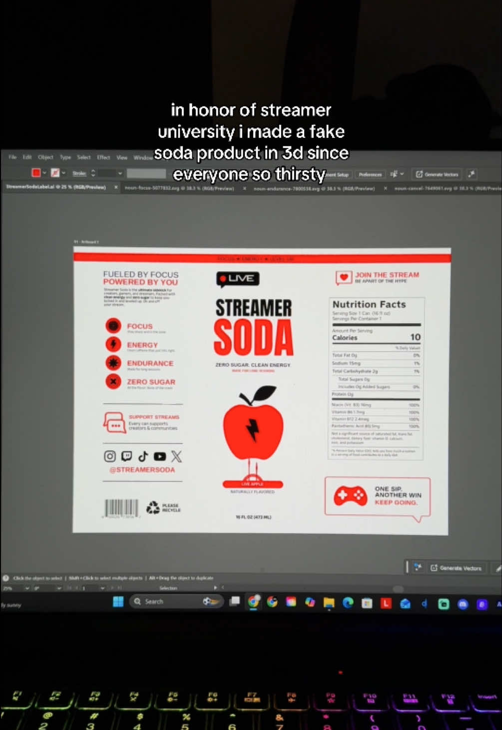Click the pin icon at top bar end

point(472,174)
